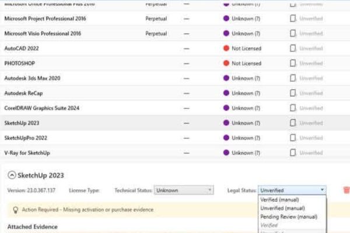
Task: Pick Unverified (manual) in the dropdown list
Action: 282,209
